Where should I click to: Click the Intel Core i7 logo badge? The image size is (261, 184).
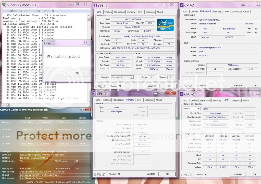click(x=165, y=25)
